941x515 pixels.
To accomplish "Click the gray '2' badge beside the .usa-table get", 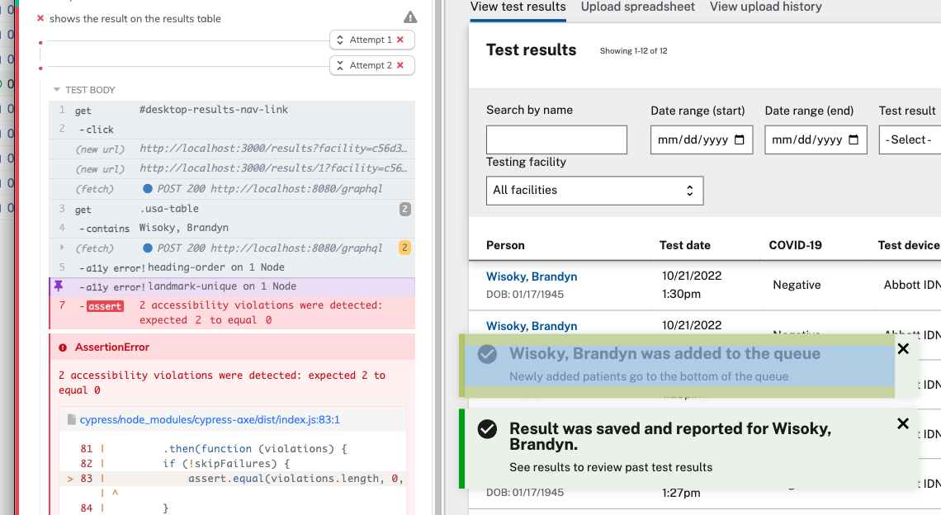I will pos(404,209).
